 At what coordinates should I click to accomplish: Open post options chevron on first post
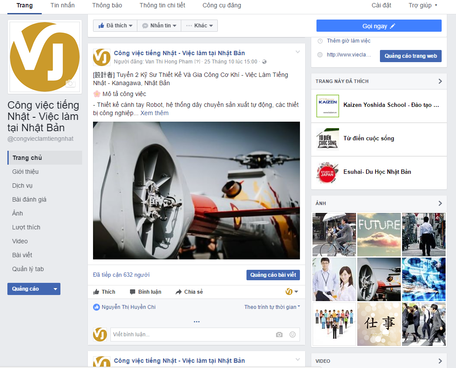(x=298, y=52)
